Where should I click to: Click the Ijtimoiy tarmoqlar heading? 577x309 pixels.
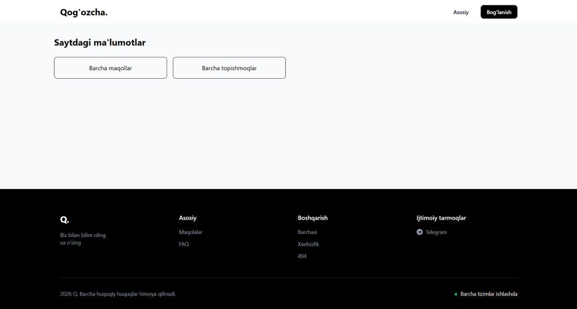[441, 218]
